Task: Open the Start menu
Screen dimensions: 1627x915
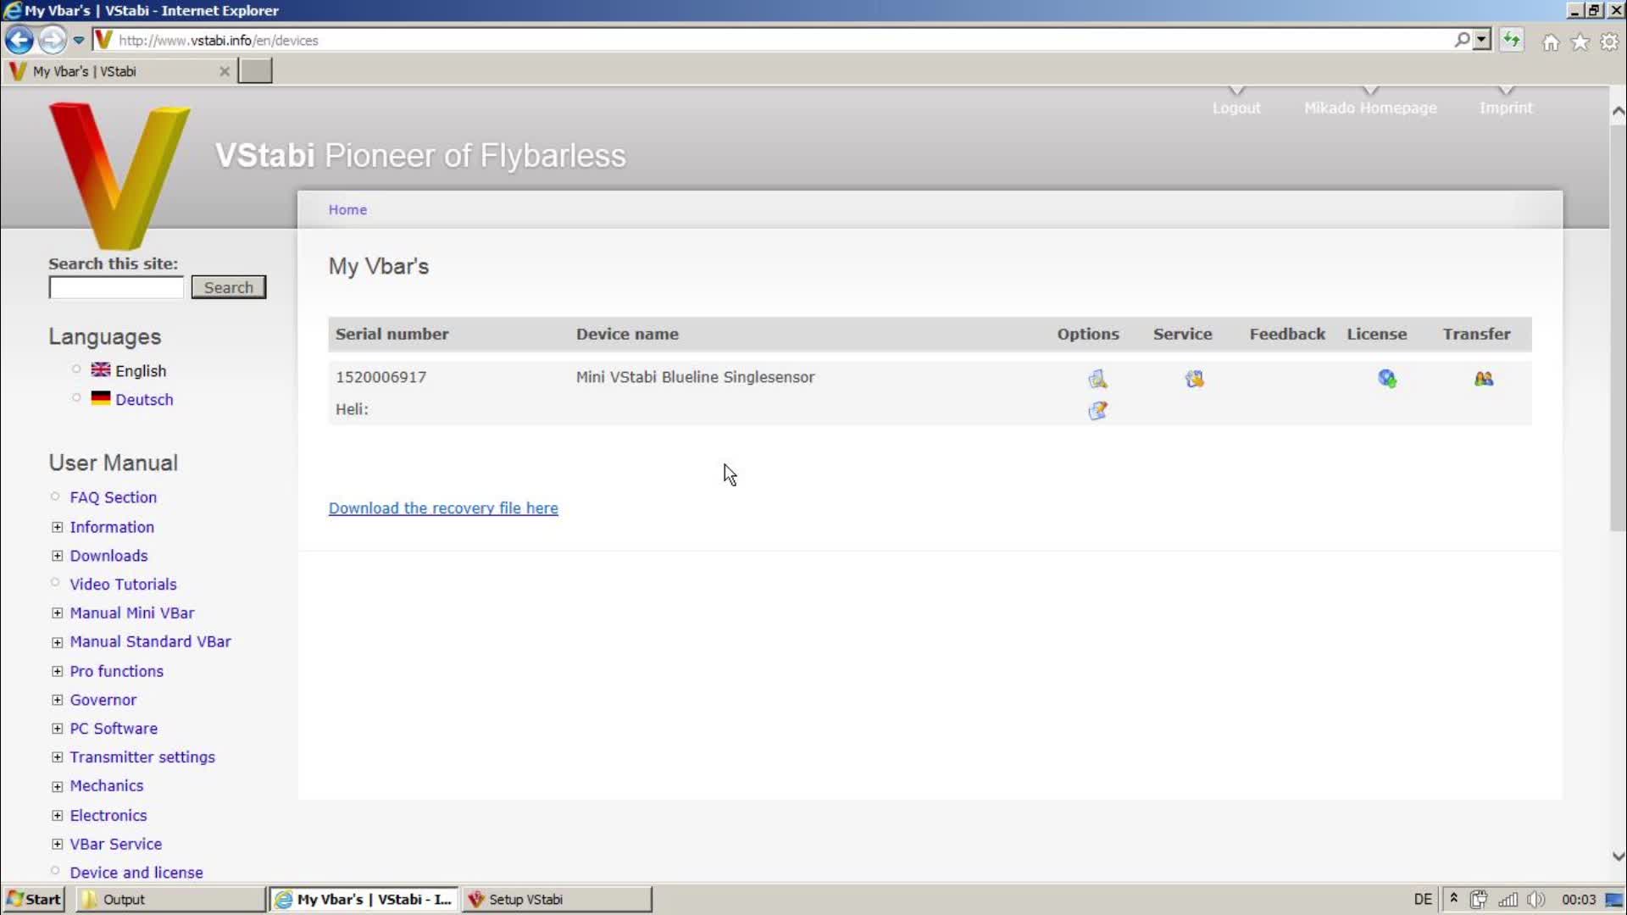Action: 34,899
